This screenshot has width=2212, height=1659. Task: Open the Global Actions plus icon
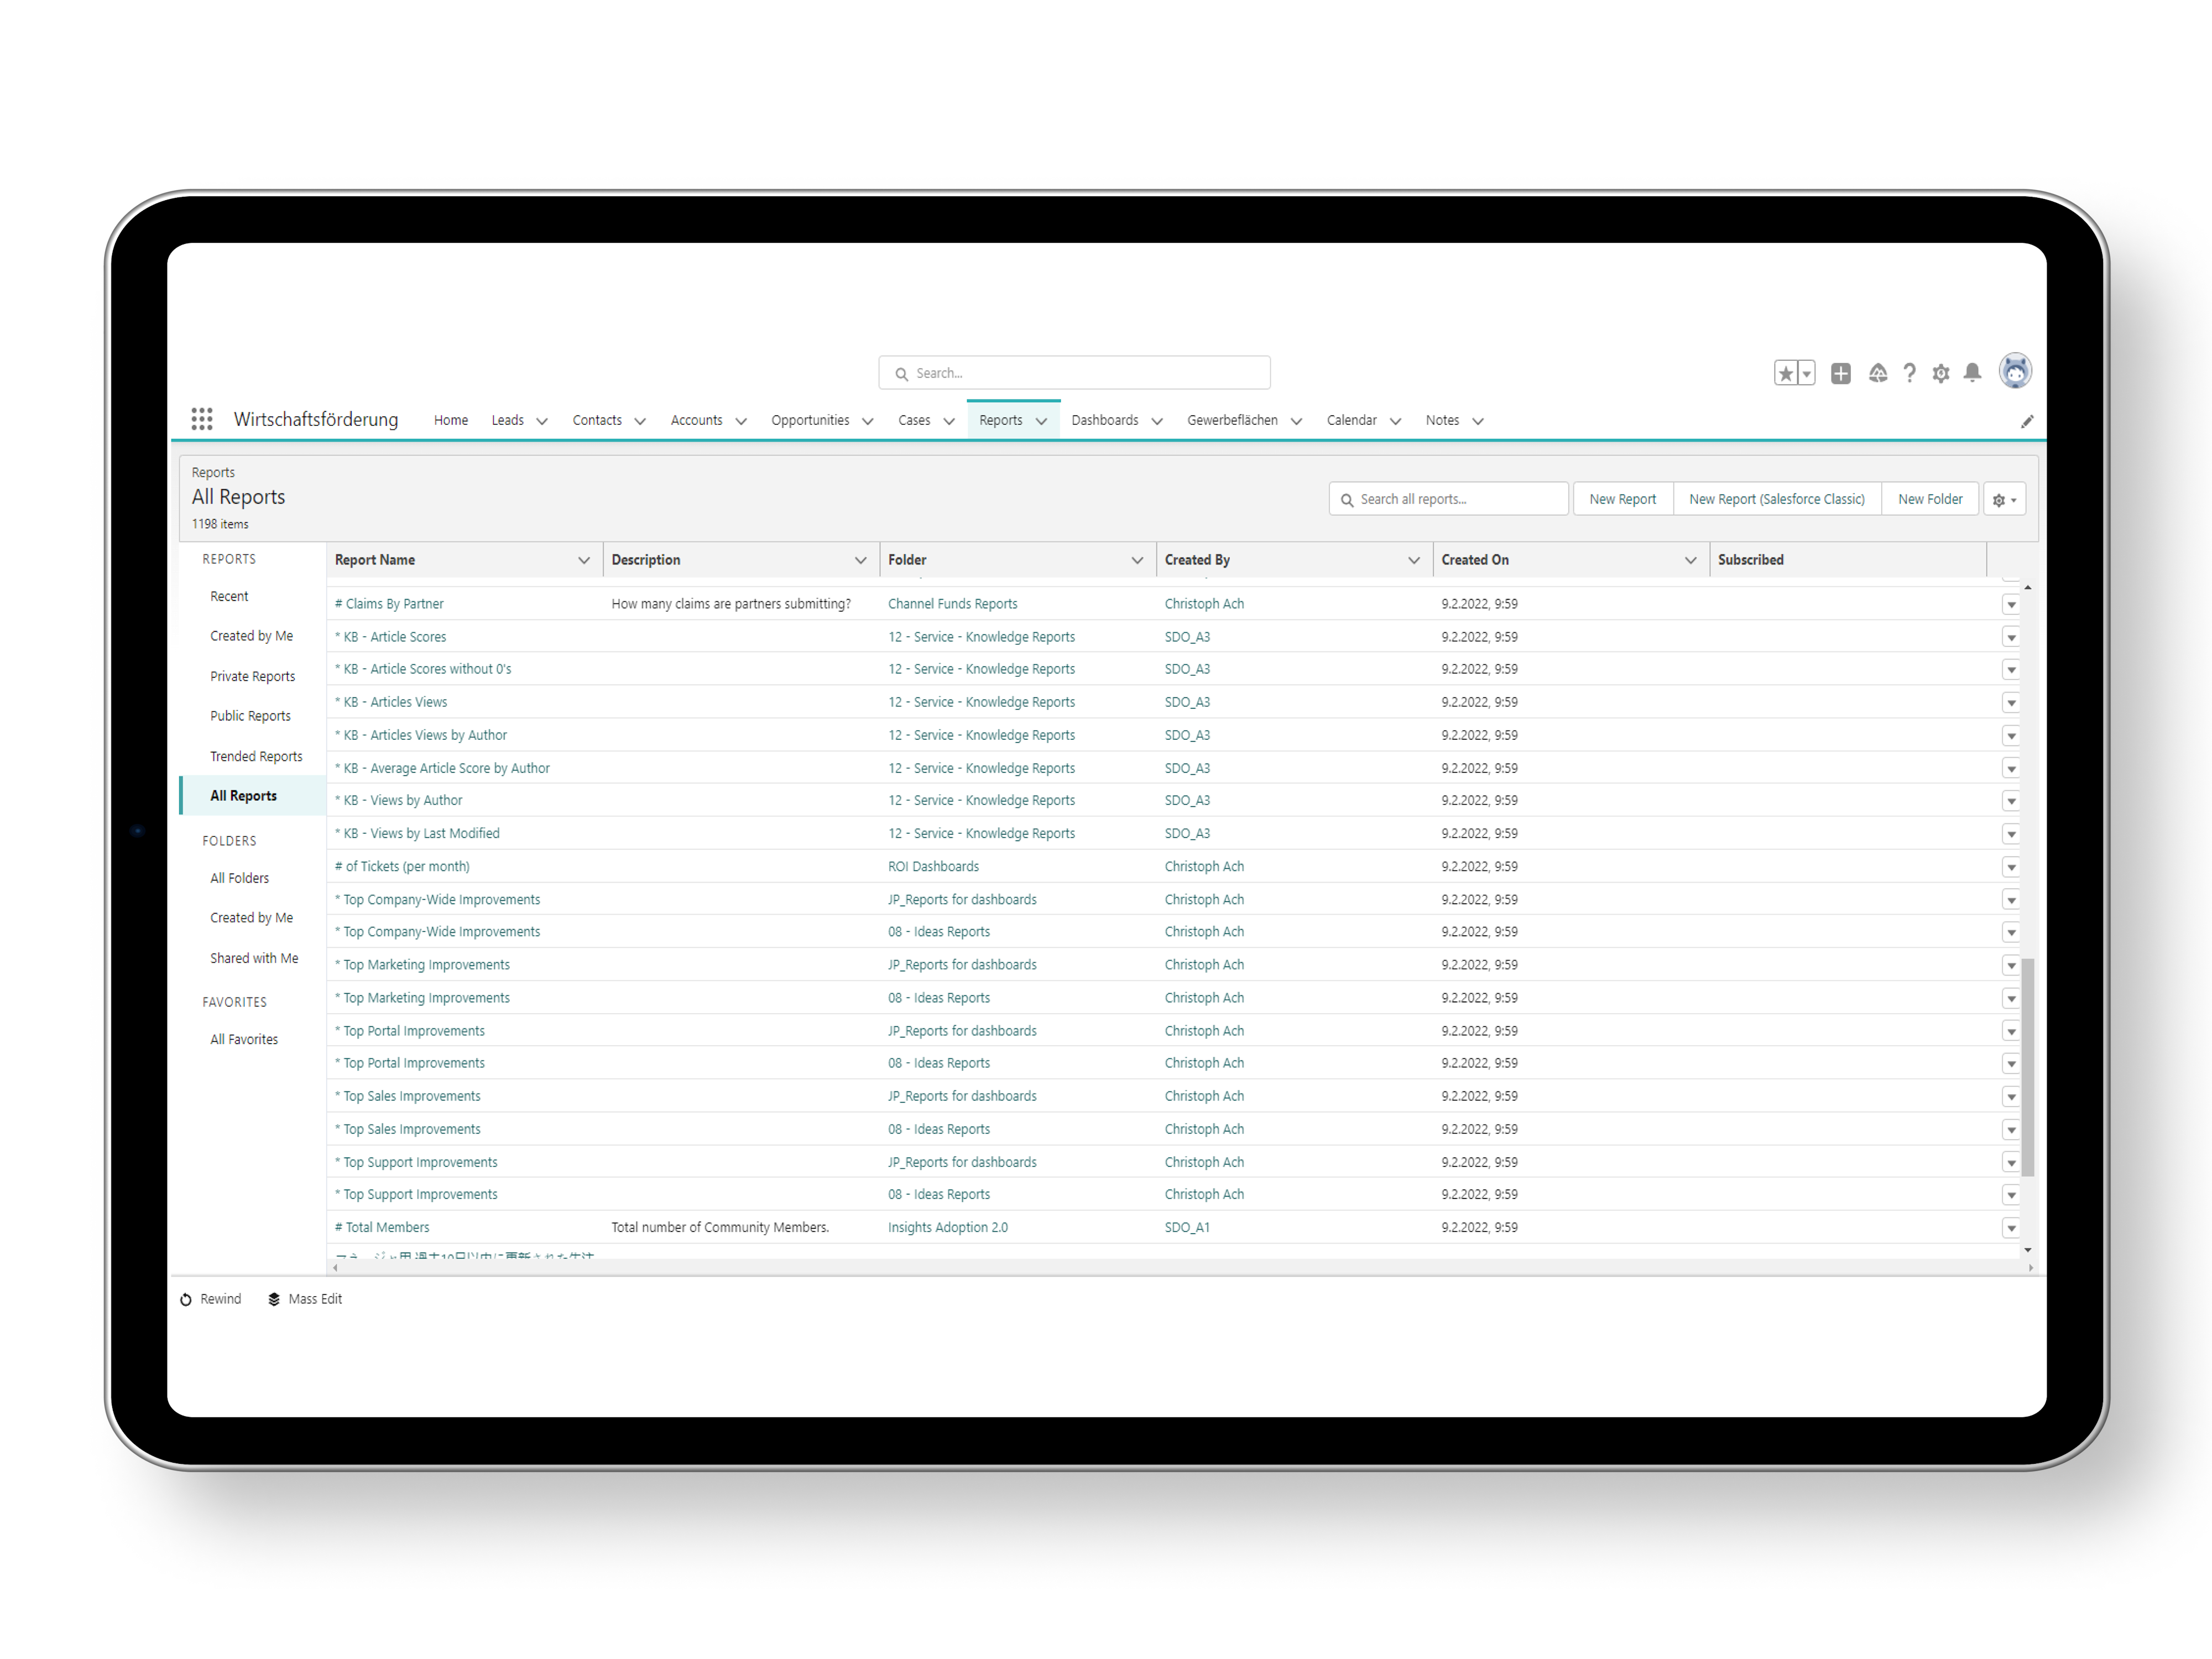click(x=1840, y=373)
